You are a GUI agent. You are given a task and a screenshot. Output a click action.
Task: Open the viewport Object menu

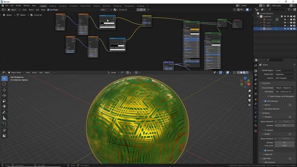pyautogui.click(x=47, y=72)
